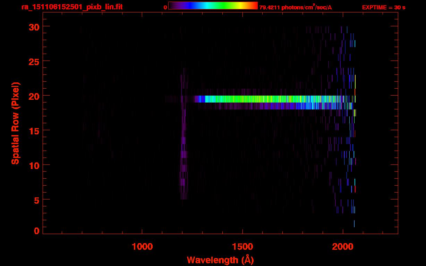The image size is (426, 266).
Task: Select the Spatial Row (Pixel) axis label
Action: (x=15, y=123)
